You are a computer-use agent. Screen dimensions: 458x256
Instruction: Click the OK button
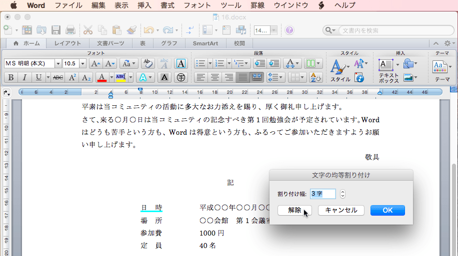pos(387,210)
